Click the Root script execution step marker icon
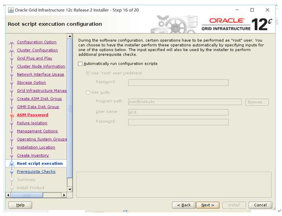 [12, 163]
